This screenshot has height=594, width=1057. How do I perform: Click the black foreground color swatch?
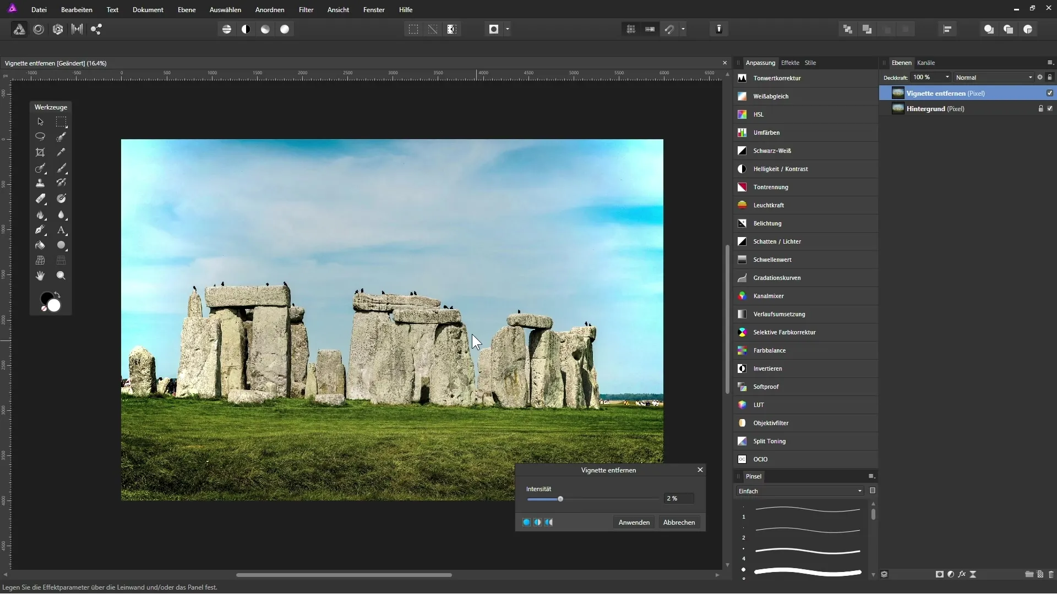(x=46, y=298)
